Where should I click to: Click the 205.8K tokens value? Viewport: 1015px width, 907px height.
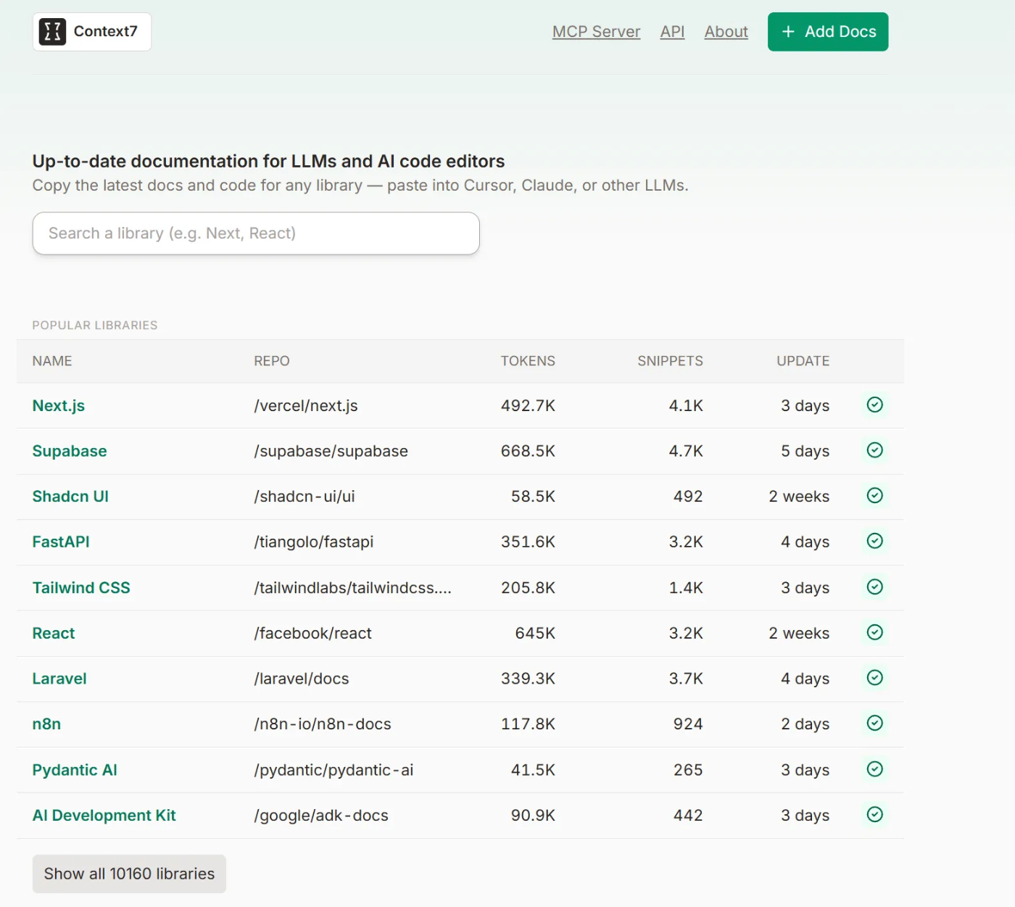[528, 588]
